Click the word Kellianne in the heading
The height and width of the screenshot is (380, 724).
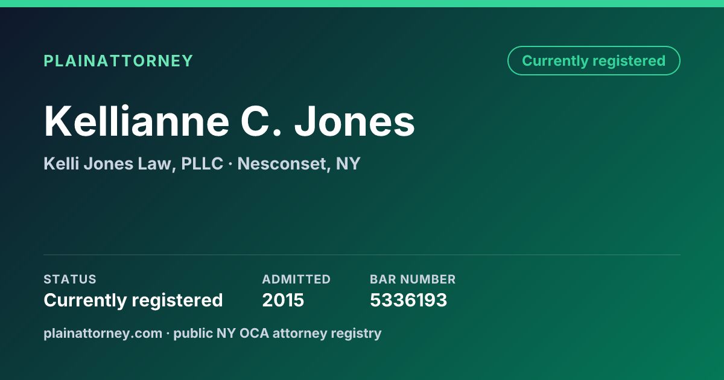coord(136,121)
